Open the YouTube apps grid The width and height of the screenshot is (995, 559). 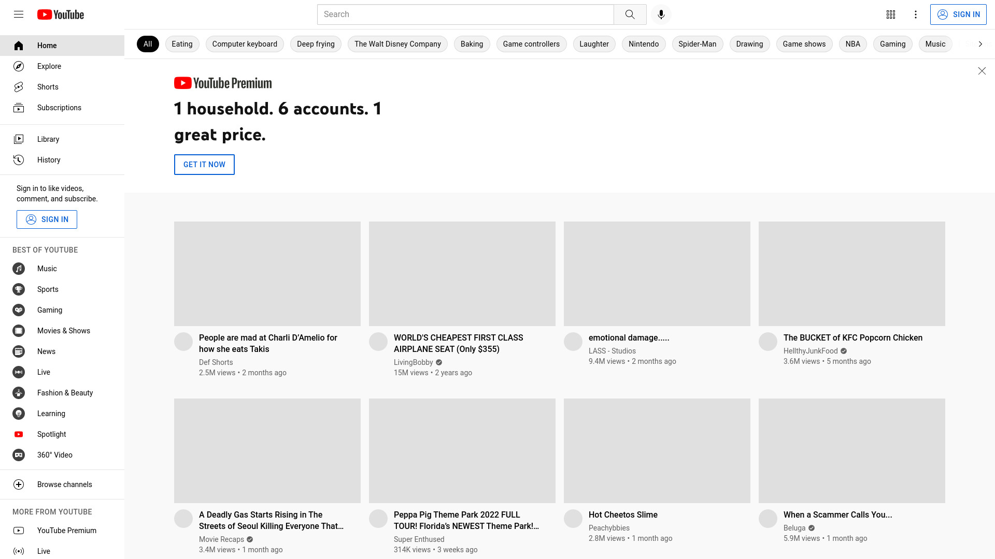tap(890, 14)
